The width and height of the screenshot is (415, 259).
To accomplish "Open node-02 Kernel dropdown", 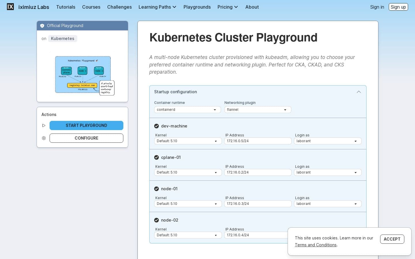I will (x=188, y=235).
